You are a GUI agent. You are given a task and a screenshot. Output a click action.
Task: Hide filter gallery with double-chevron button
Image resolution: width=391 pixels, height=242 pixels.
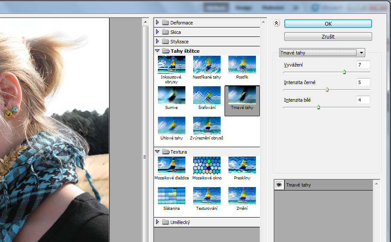pyautogui.click(x=276, y=23)
